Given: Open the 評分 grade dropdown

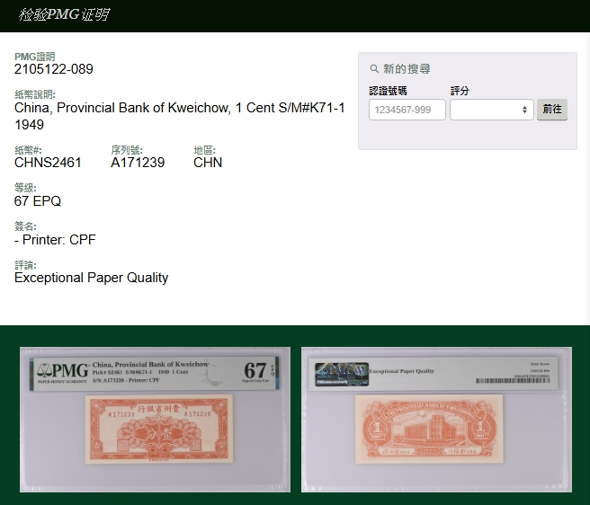Looking at the screenshot, I should 491,110.
